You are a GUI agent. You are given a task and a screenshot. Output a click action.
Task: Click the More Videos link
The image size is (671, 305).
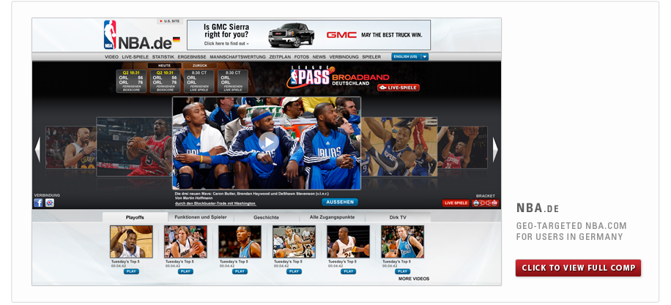pyautogui.click(x=414, y=279)
